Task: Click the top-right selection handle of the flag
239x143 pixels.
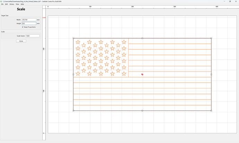Action: (x=211, y=38)
